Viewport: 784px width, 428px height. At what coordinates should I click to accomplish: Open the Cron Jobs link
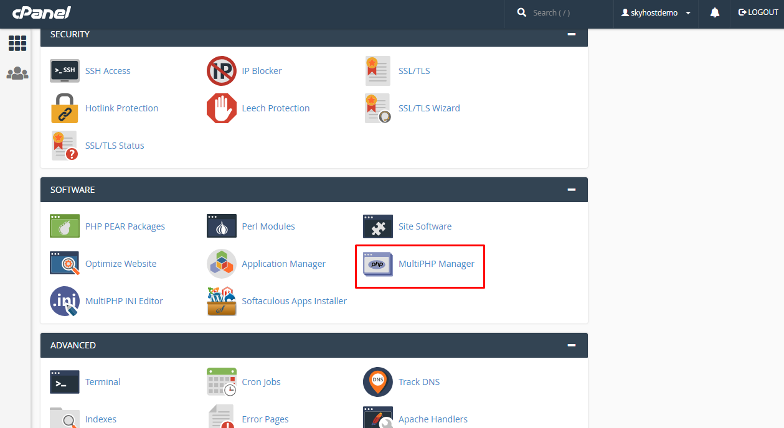coord(261,382)
